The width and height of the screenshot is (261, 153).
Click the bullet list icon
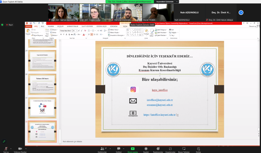[x=89, y=31]
